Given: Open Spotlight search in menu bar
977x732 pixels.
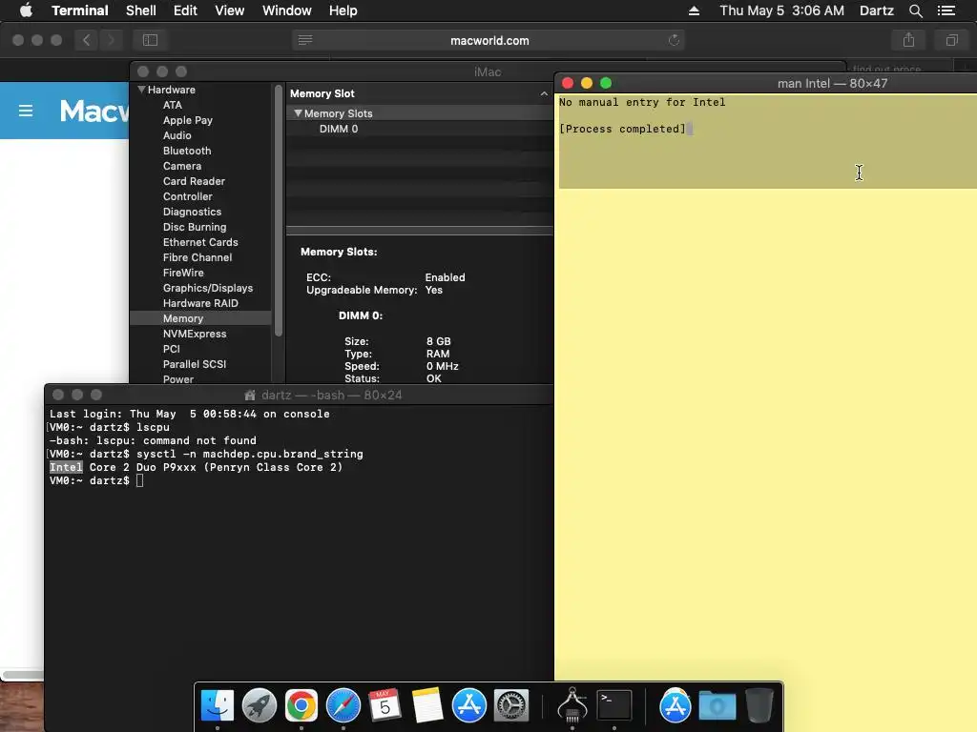Looking at the screenshot, I should pos(915,10).
